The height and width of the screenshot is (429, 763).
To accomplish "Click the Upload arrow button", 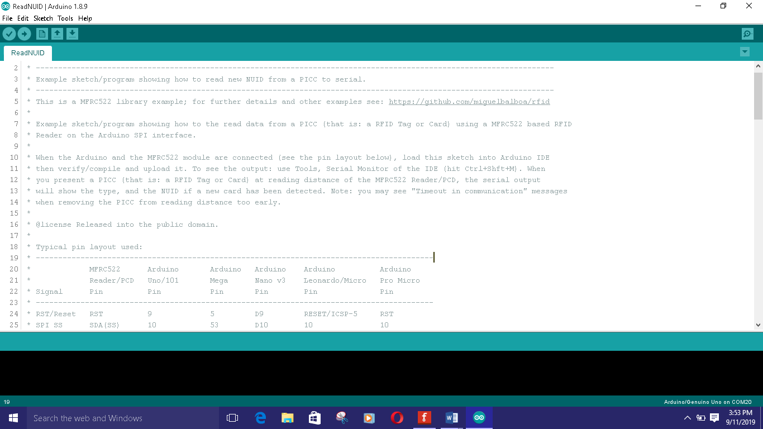I will click(24, 34).
